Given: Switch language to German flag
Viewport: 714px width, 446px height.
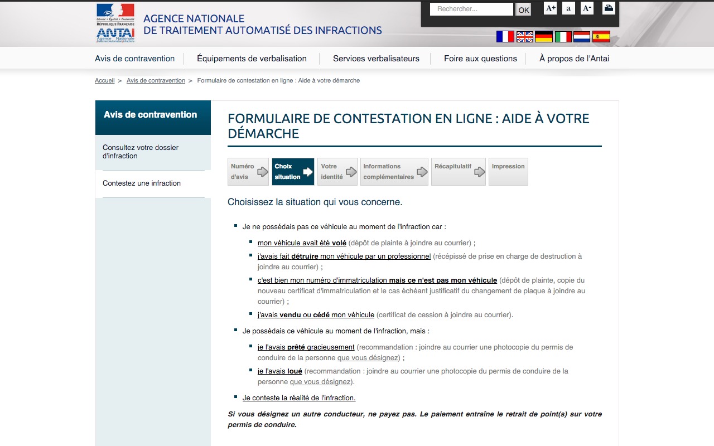Looking at the screenshot, I should pyautogui.click(x=544, y=37).
